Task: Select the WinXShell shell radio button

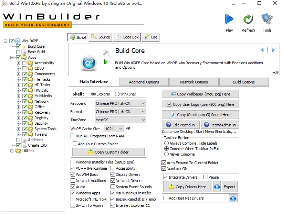Action: [x=117, y=94]
